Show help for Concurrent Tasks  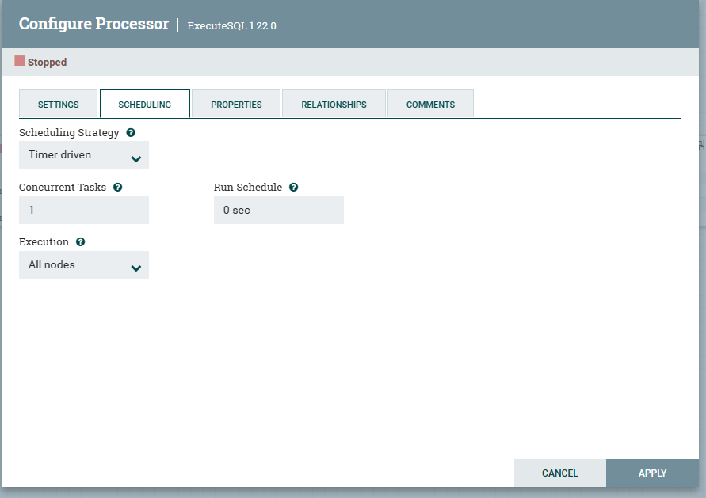click(117, 187)
